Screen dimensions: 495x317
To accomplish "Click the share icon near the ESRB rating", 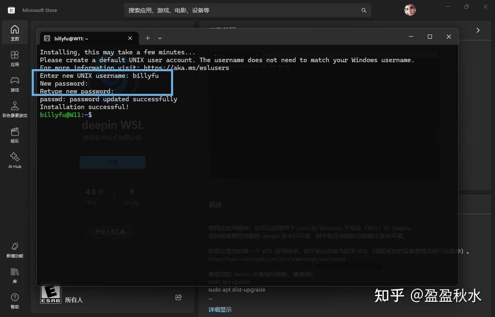I will pyautogui.click(x=178, y=297).
